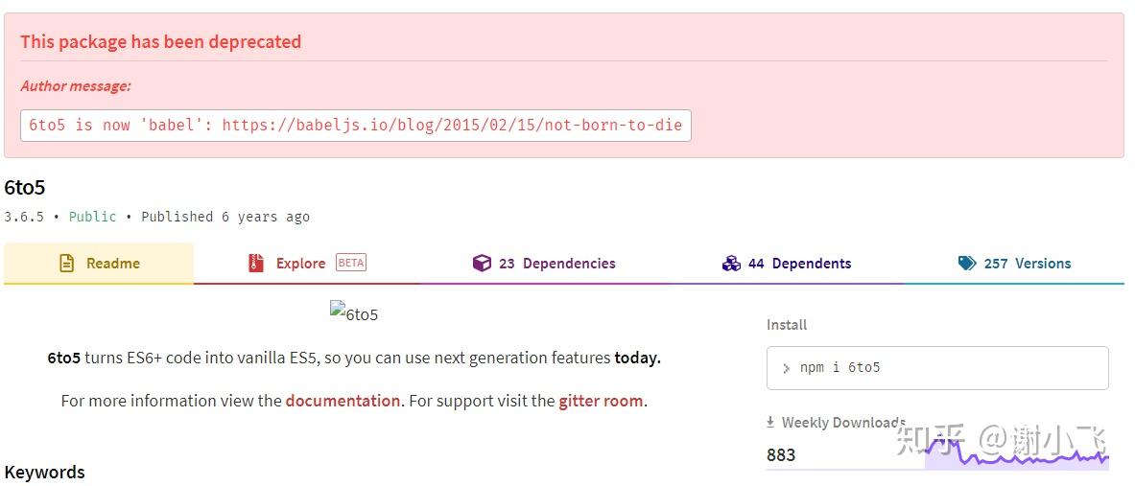This screenshot has height=486, width=1135.
Task: Click the Dependents cubes icon
Action: pos(731,264)
